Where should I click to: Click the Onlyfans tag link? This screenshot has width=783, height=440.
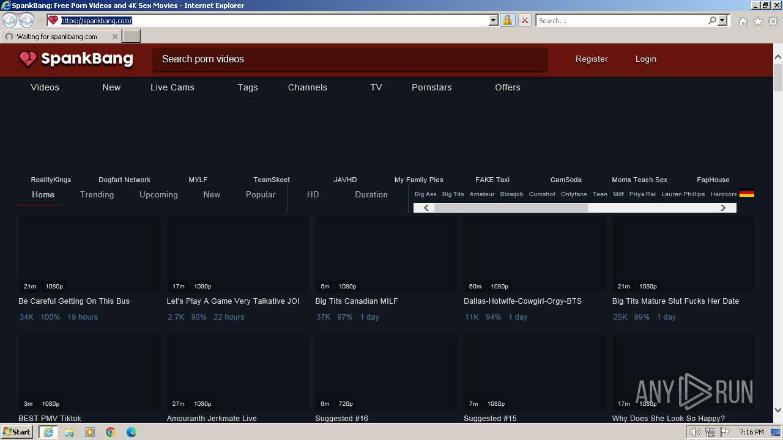[574, 194]
